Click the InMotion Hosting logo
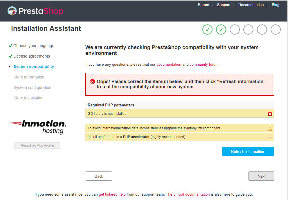 (38, 127)
